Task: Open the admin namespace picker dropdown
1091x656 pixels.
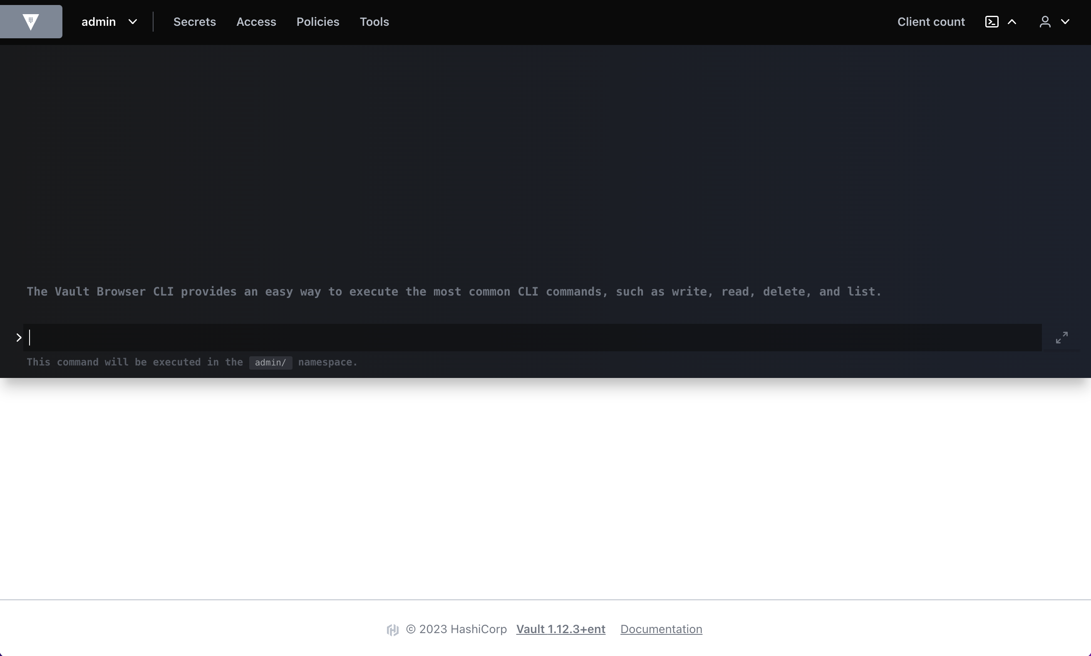Action: [x=109, y=22]
